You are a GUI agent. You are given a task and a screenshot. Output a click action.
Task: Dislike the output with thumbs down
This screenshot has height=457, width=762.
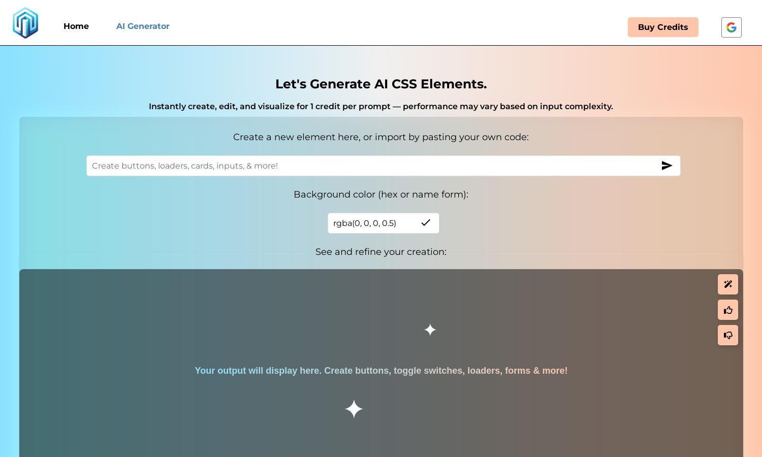tap(728, 335)
